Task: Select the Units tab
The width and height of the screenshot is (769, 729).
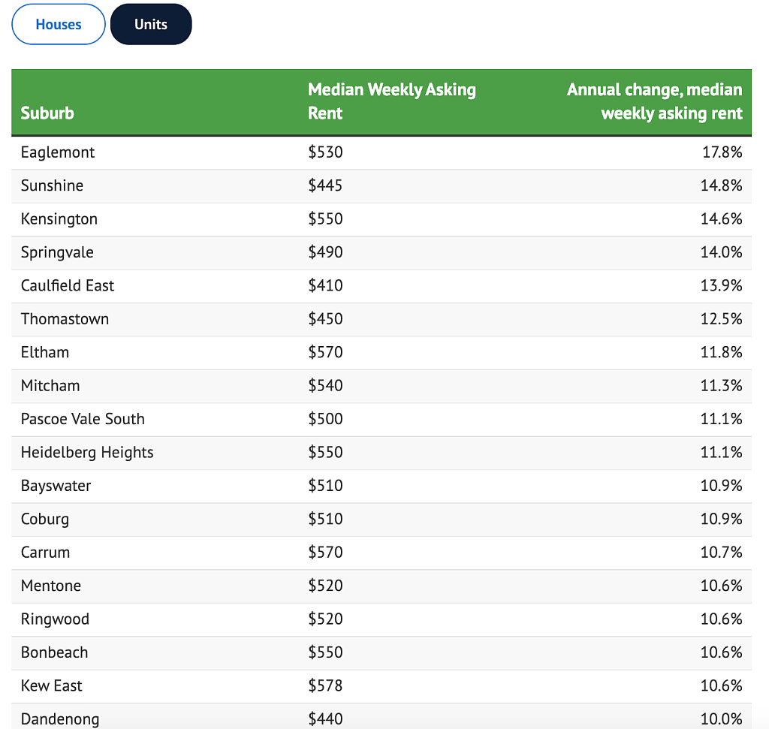Action: 151,24
